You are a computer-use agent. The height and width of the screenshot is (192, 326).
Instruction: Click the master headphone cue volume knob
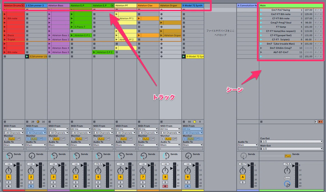(287, 184)
